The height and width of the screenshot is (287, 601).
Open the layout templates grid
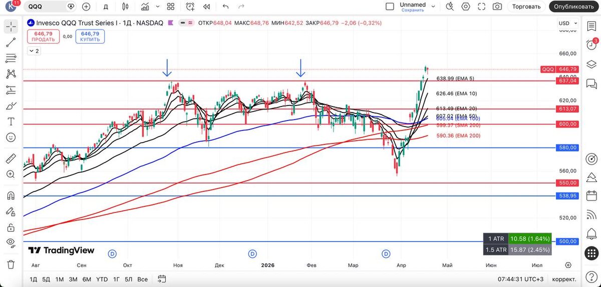(x=171, y=6)
